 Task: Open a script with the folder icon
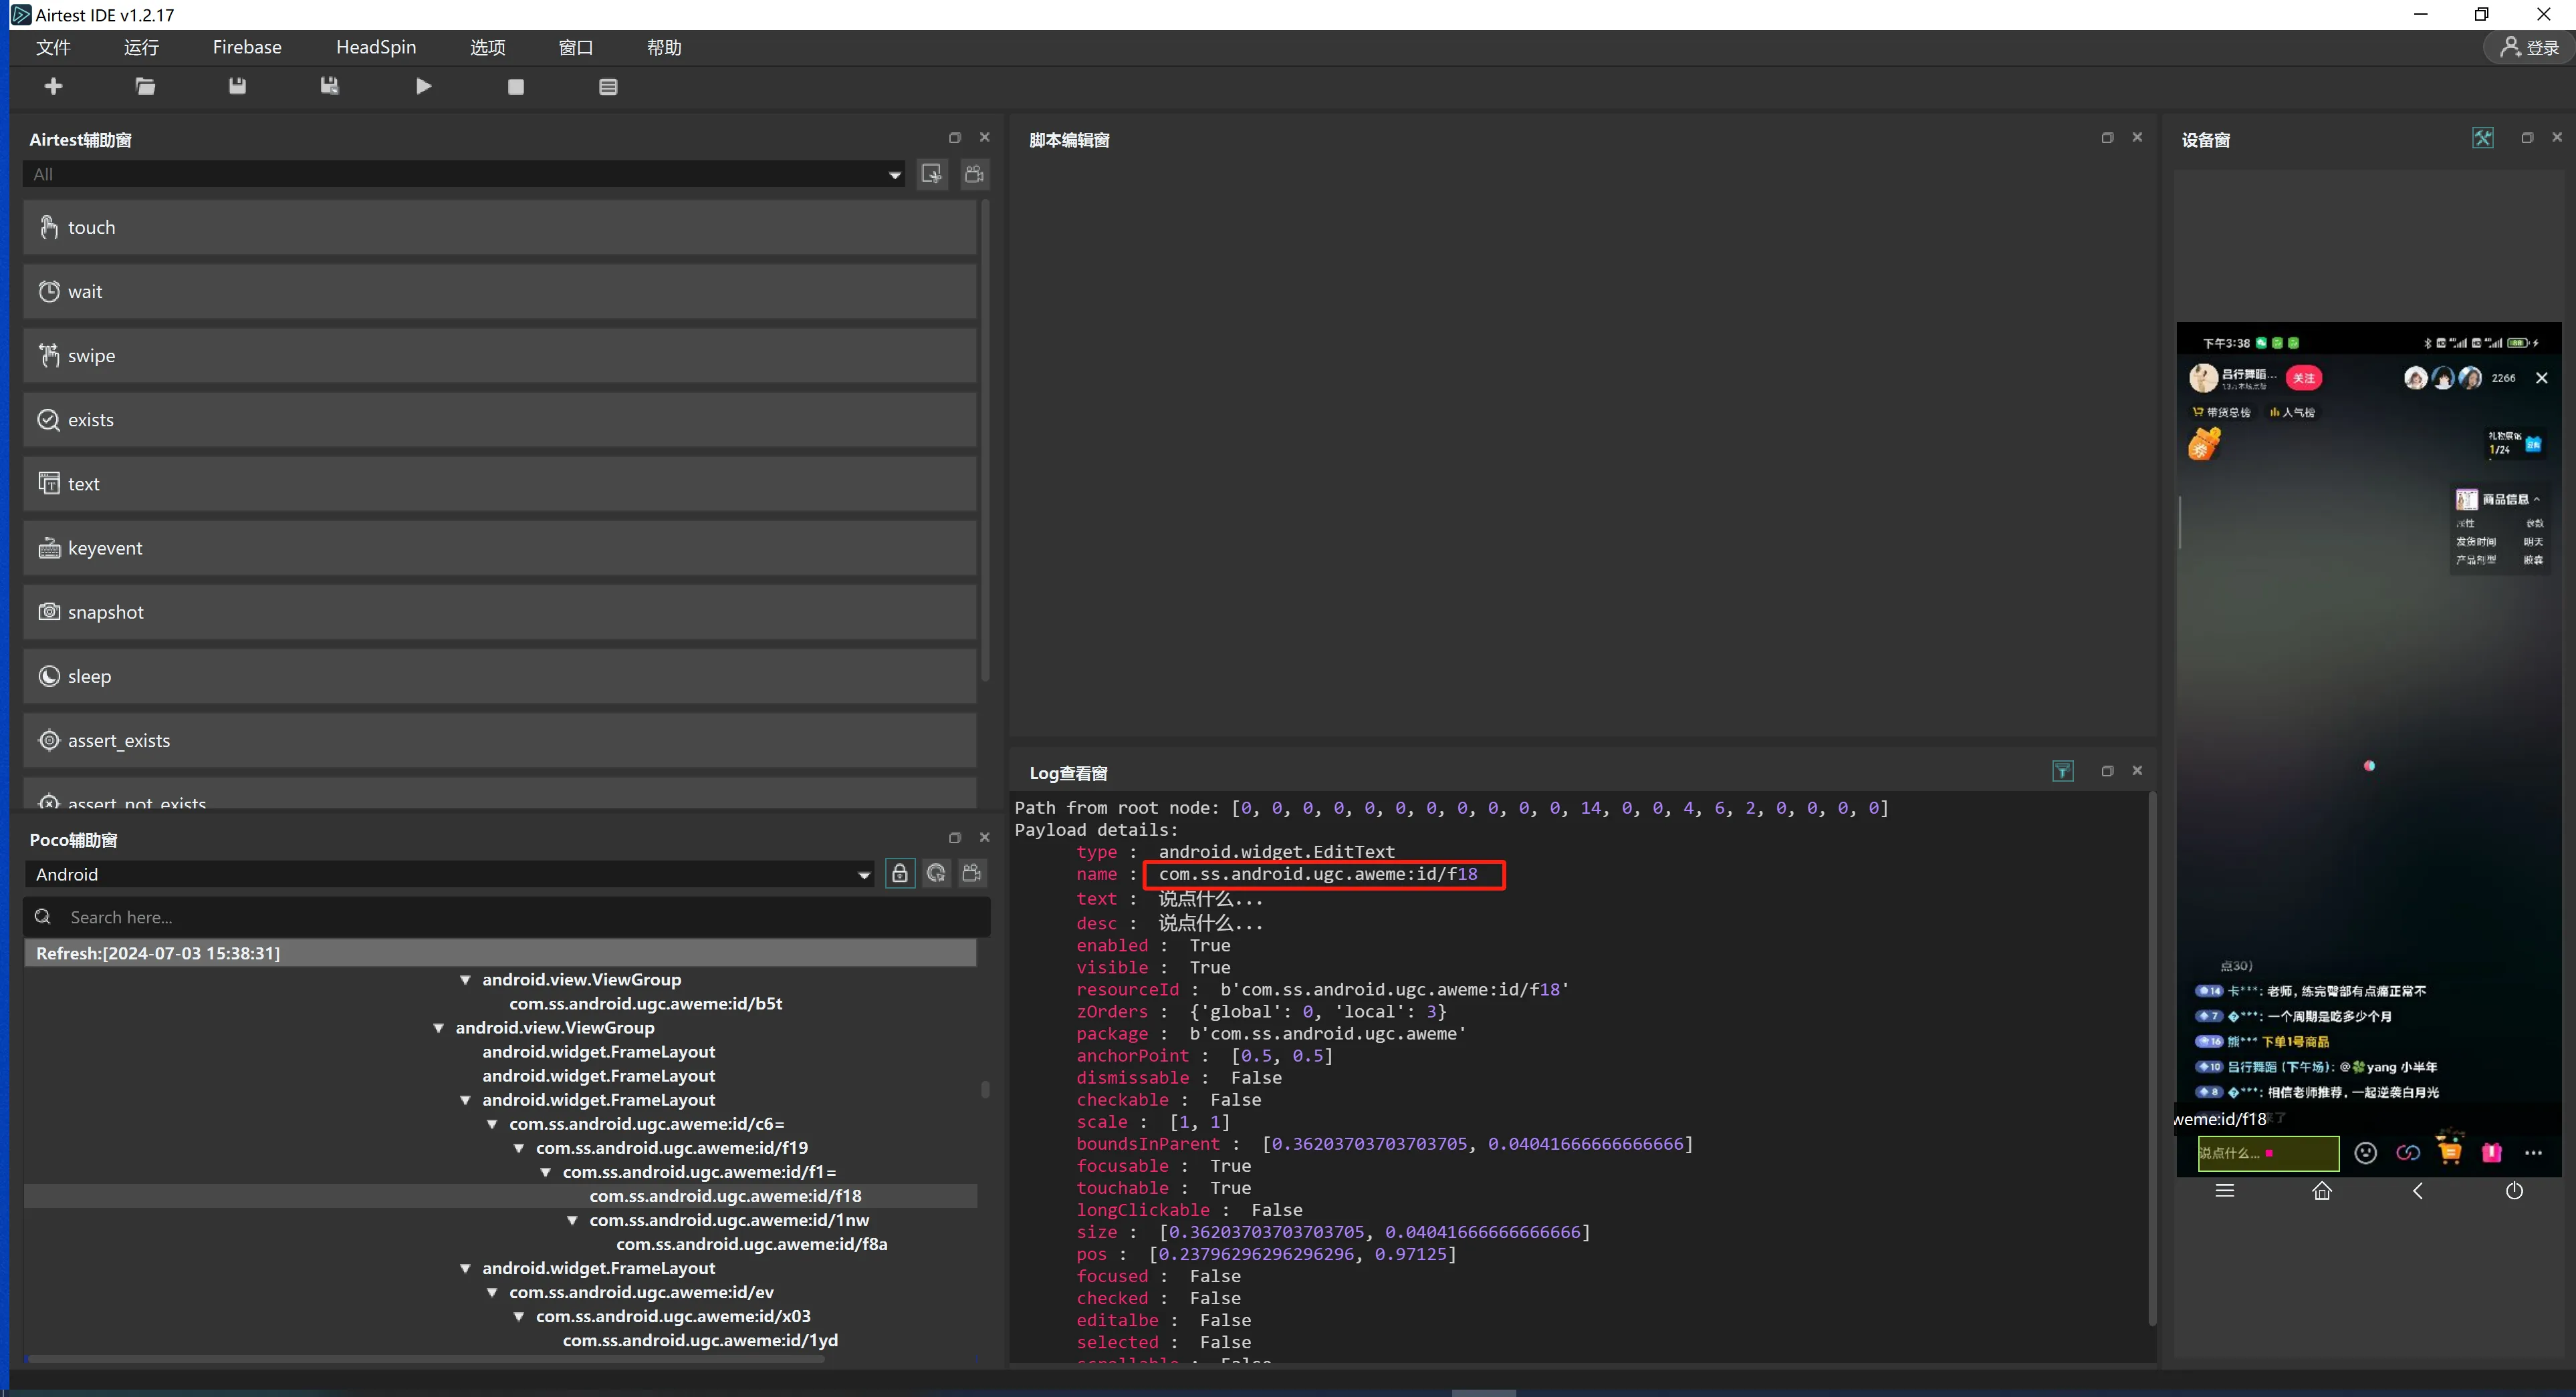[145, 87]
